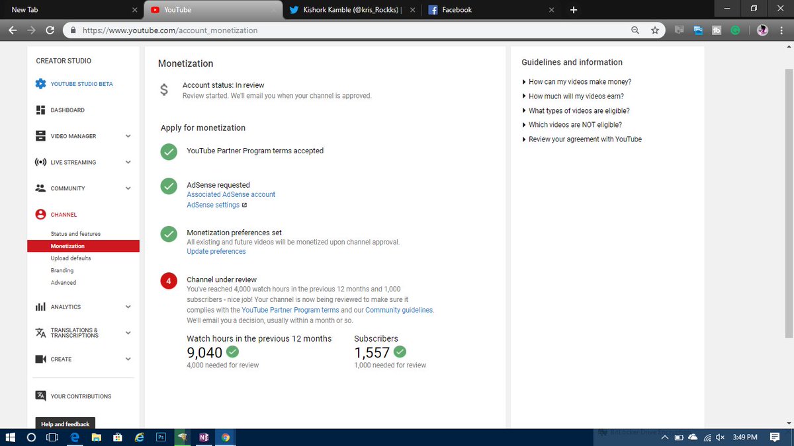Image resolution: width=794 pixels, height=446 pixels.
Task: Open the Windows notification center icon
Action: click(x=774, y=437)
